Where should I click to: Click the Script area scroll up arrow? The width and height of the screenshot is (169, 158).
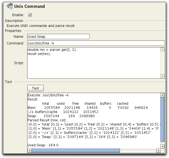pyautogui.click(x=162, y=50)
